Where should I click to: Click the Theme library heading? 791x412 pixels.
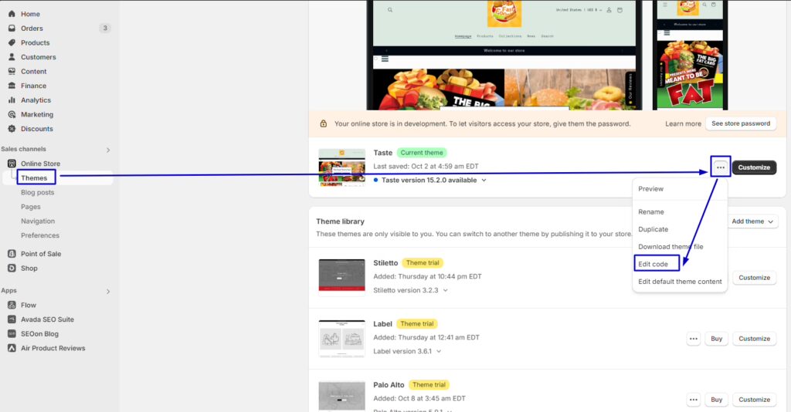(x=340, y=221)
